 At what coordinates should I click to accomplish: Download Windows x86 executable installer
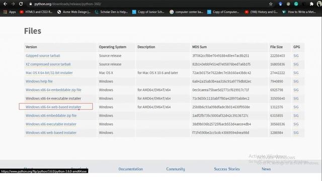(x=51, y=124)
